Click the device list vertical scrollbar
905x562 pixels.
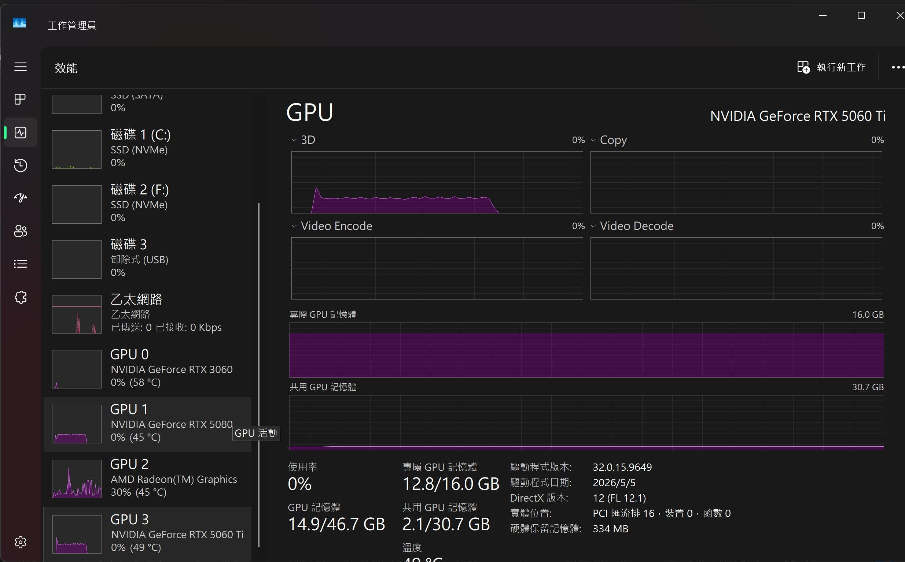[259, 375]
